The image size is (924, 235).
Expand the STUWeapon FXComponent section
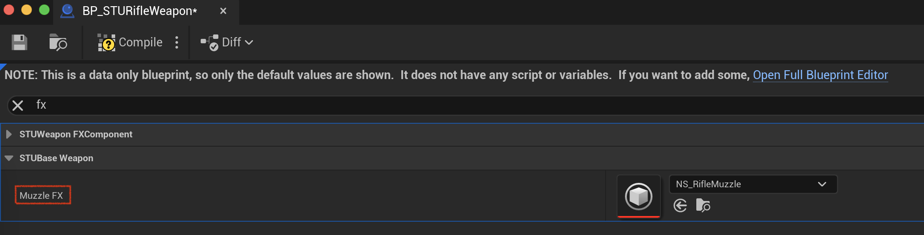point(8,134)
